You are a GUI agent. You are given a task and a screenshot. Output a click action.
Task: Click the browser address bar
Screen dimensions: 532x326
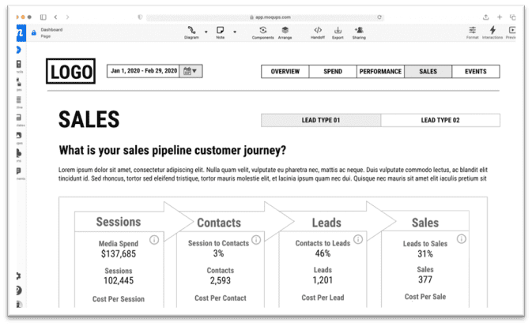click(x=265, y=16)
